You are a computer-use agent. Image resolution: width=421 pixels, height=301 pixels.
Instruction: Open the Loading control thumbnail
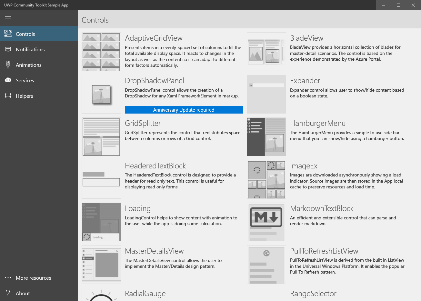pos(101,222)
